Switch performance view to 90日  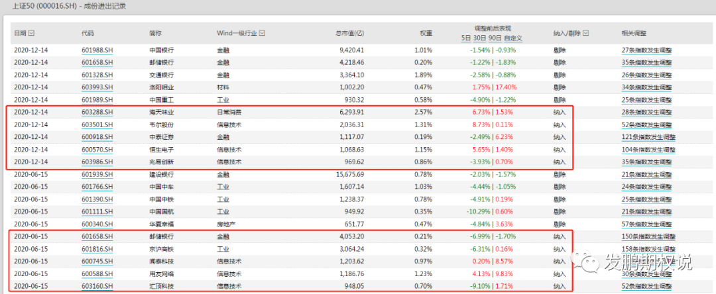(495, 38)
